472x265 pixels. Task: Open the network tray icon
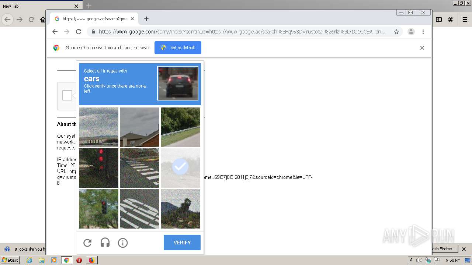428,260
